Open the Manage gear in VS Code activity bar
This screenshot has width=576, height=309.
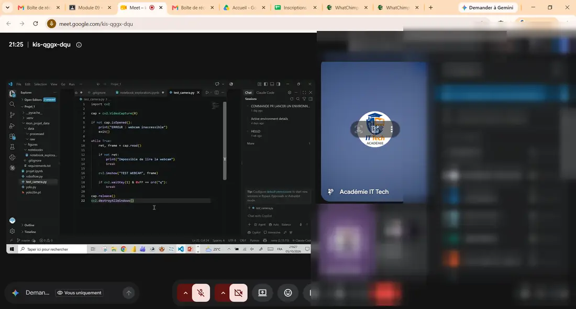[12, 231]
